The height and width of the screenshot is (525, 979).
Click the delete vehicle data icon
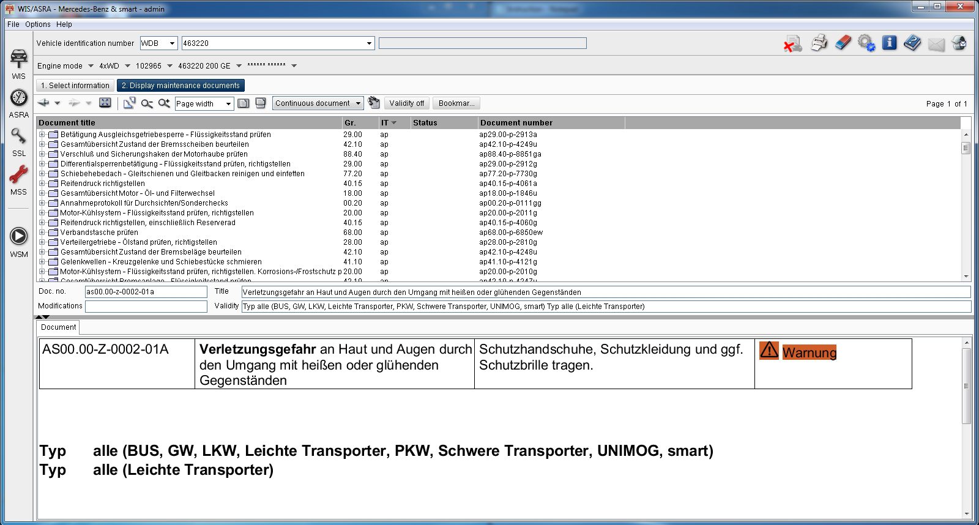(x=793, y=43)
